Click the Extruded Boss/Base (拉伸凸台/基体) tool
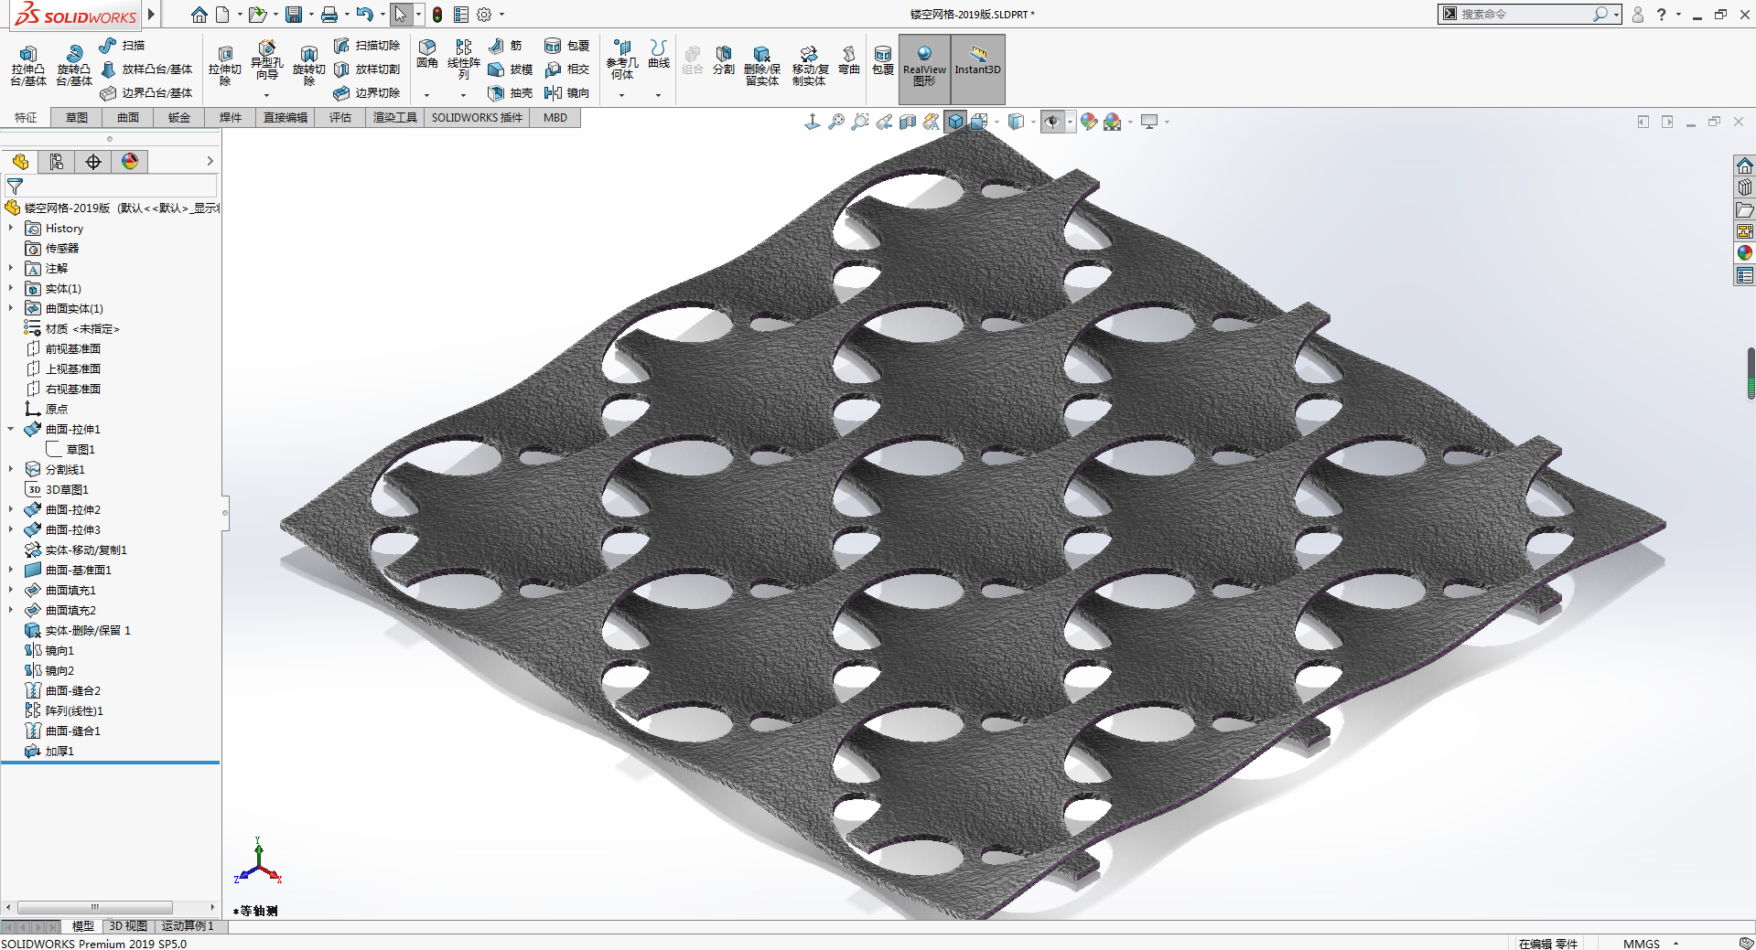The width and height of the screenshot is (1756, 950). [27, 65]
